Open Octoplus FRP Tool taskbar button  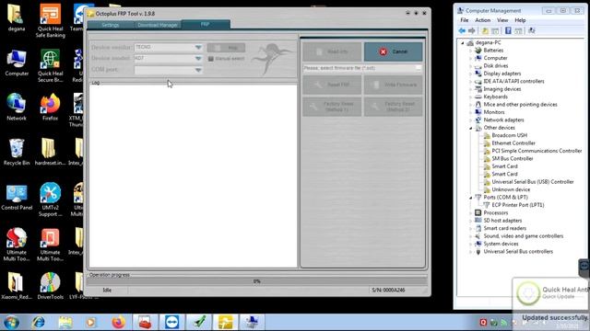[225, 323]
